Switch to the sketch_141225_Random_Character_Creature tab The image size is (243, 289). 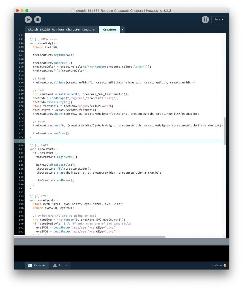[x=61, y=30]
